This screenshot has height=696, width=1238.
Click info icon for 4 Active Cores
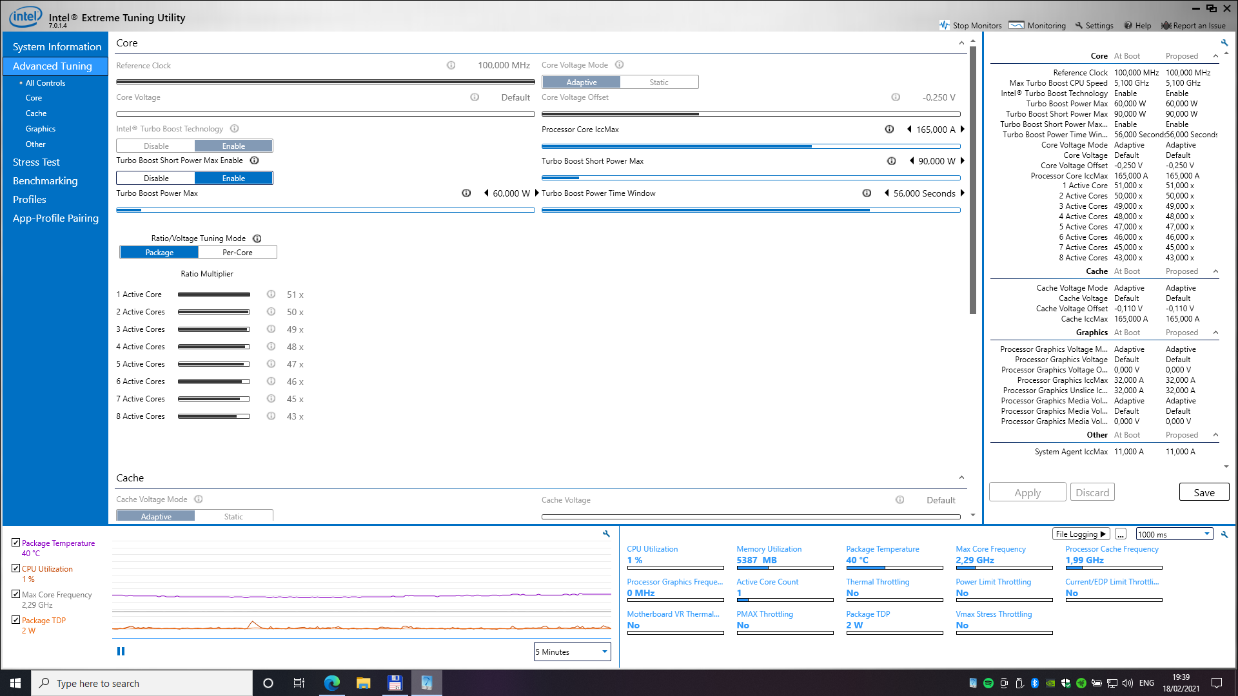(271, 347)
